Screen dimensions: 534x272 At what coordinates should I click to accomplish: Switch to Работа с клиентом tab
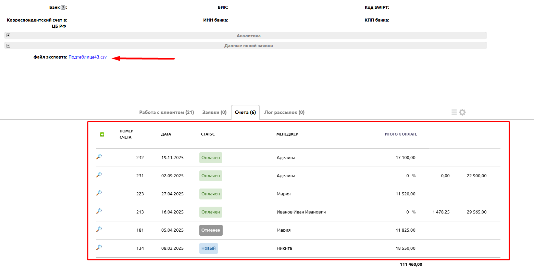click(x=166, y=112)
